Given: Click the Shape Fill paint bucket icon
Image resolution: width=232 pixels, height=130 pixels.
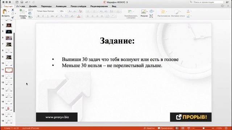Looking at the screenshot, I should point(188,11).
